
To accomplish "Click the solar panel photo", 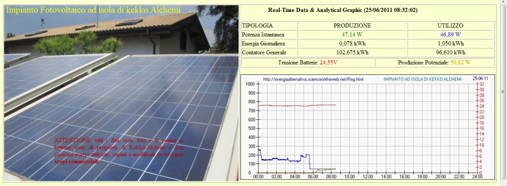I will (121, 93).
